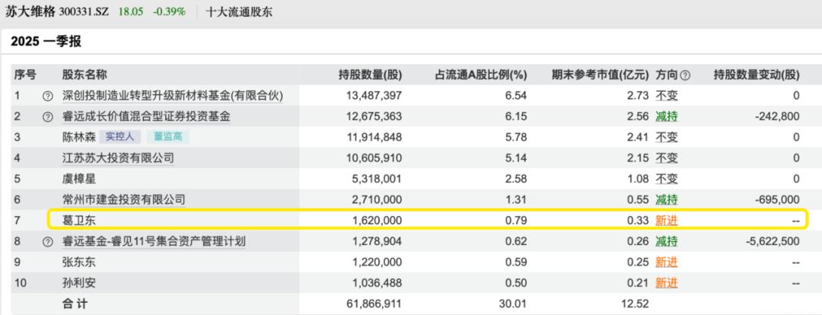822x315 pixels.
Task: Click the 期末参考市值(亿元) column header
Action: (600, 75)
